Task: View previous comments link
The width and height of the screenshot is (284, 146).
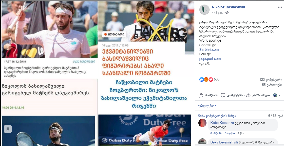Action: pos(217,116)
